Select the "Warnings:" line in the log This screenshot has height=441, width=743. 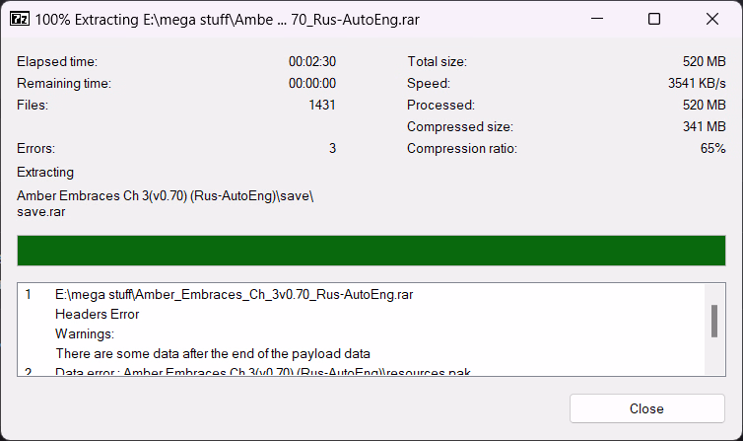(85, 333)
